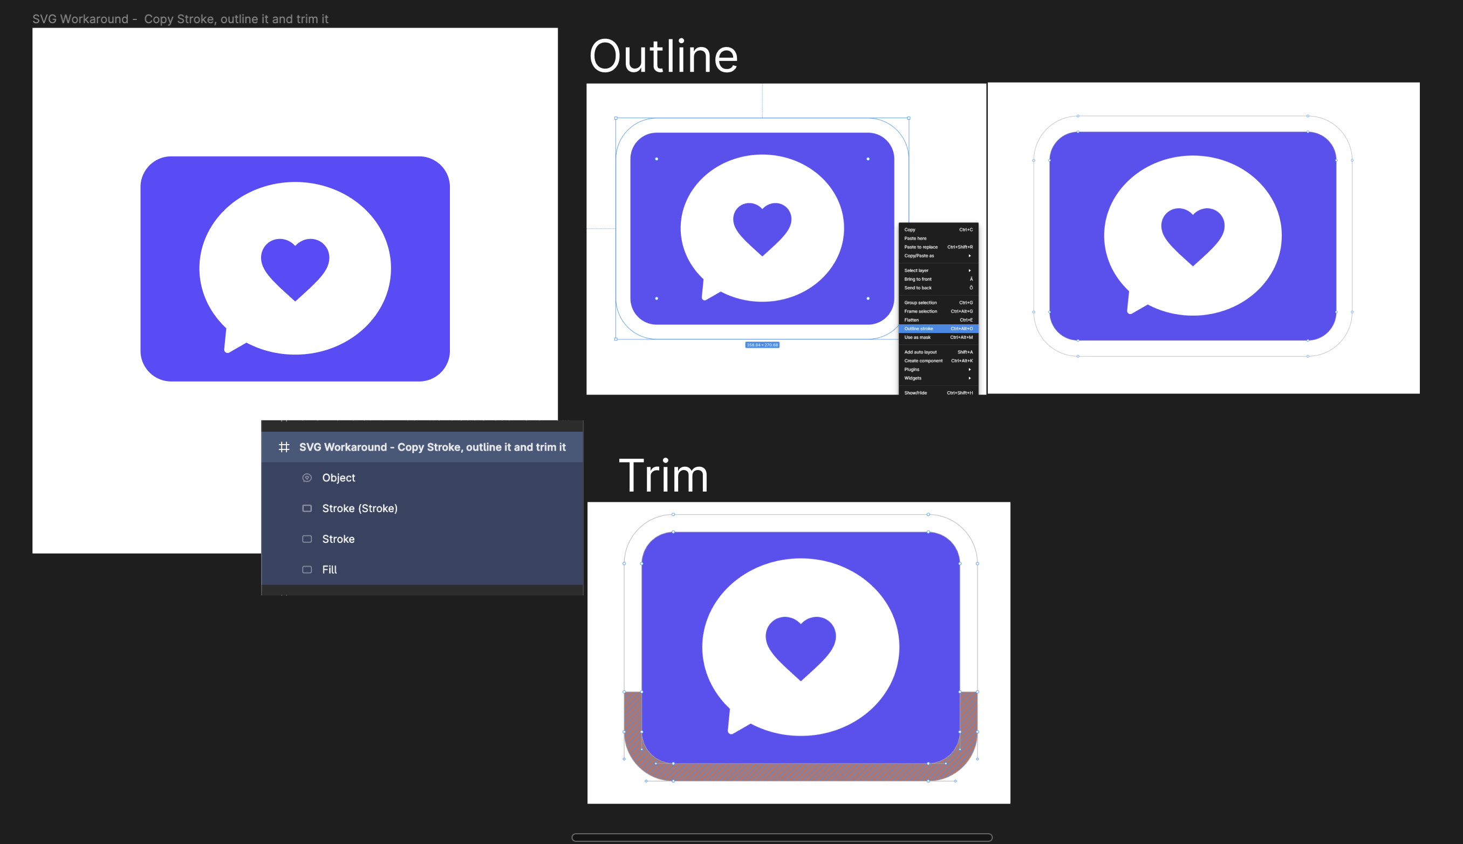This screenshot has height=844, width=1463.
Task: Choose Use as mask
Action: [938, 337]
